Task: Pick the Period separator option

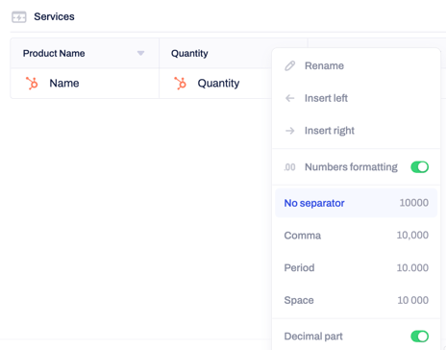Action: pos(356,267)
